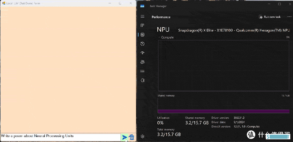Open Task Manager hamburger navigation menu
The image size is (293, 142).
coord(142,17)
